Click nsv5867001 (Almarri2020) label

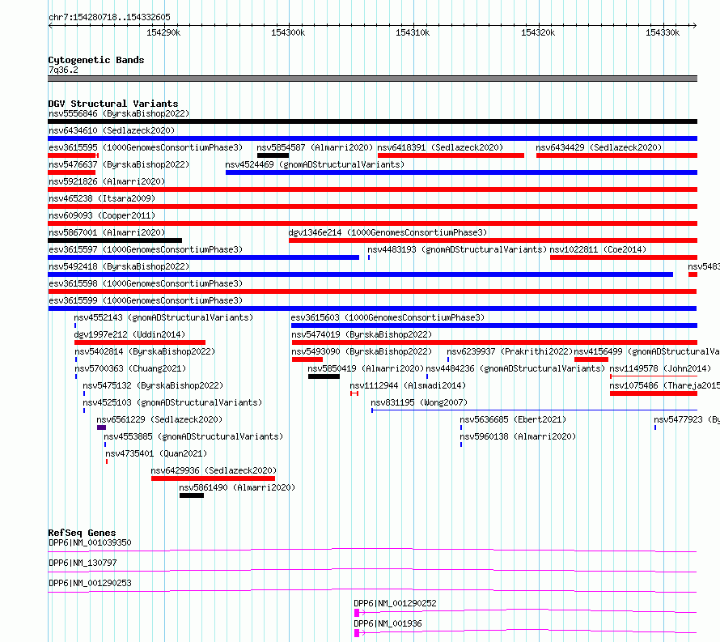(107, 232)
